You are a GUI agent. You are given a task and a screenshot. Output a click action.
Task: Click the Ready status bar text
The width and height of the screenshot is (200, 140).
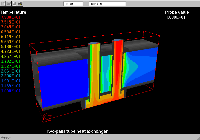click(6, 137)
